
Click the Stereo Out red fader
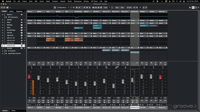click(160, 77)
